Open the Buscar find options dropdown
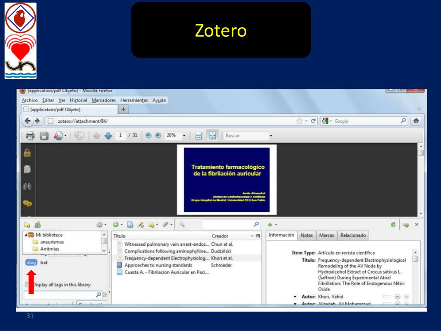Viewport: 441px width, 331px height. point(271,136)
